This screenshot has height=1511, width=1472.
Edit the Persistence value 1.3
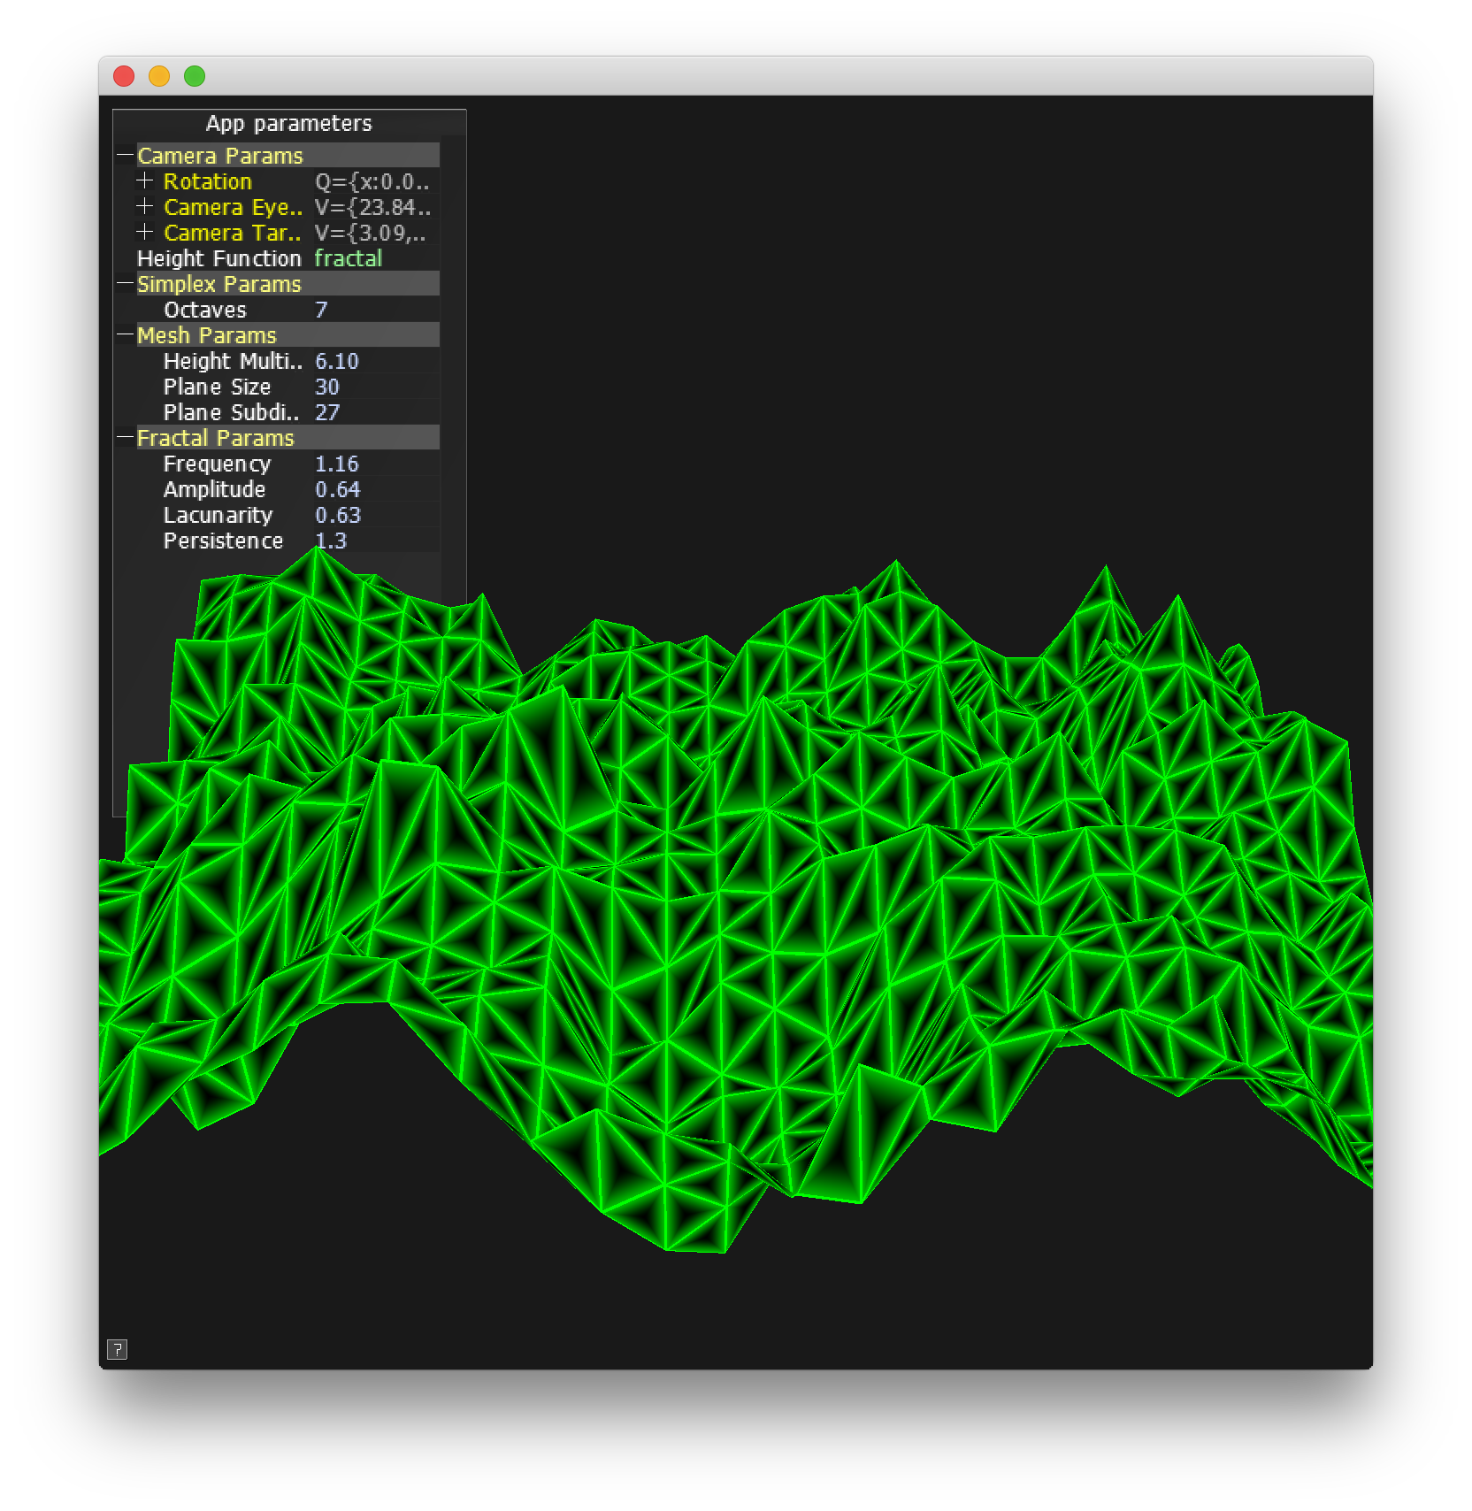[x=330, y=541]
